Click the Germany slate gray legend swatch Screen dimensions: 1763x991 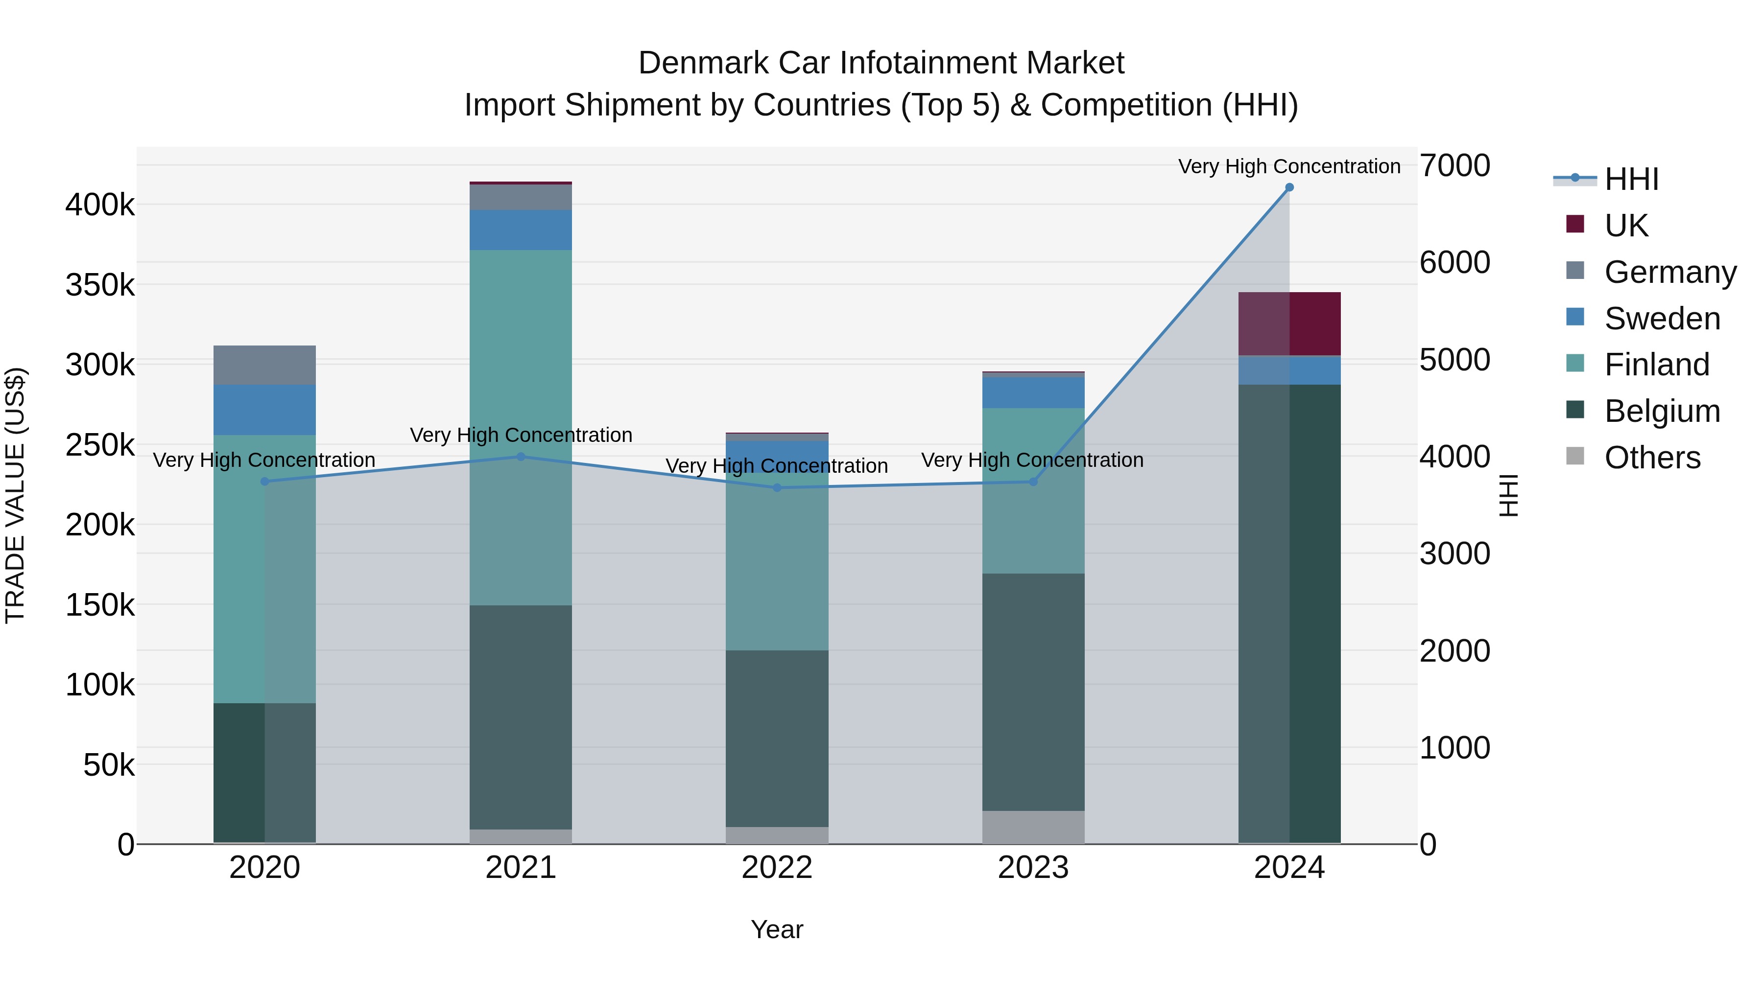[x=1575, y=270]
